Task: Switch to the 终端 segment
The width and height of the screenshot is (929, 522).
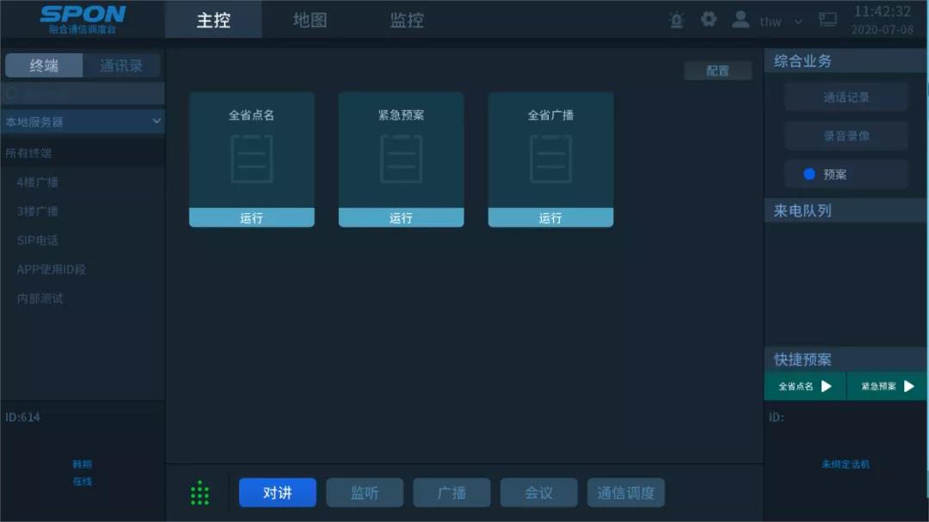Action: coord(44,65)
